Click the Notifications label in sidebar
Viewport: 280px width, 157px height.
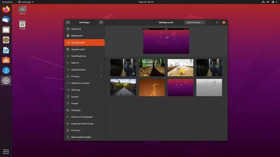(79, 56)
